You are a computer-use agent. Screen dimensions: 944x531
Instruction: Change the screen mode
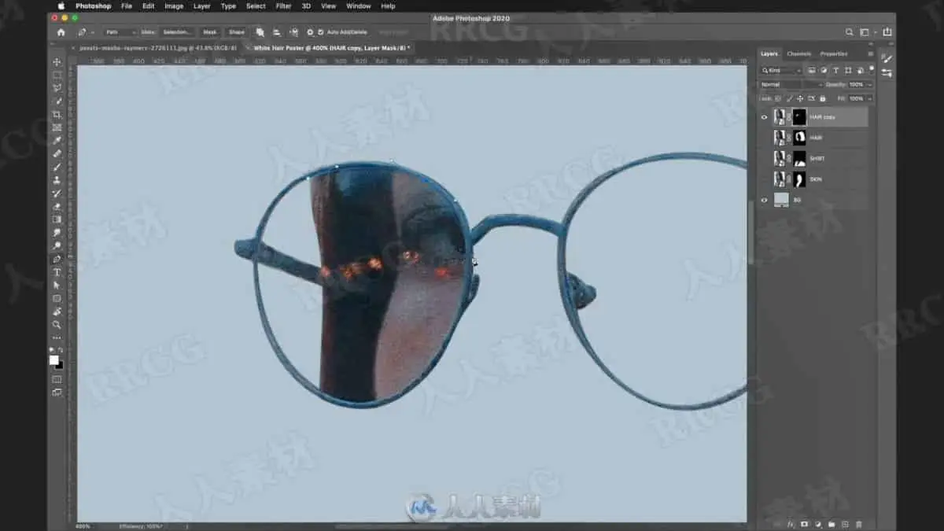pos(57,392)
